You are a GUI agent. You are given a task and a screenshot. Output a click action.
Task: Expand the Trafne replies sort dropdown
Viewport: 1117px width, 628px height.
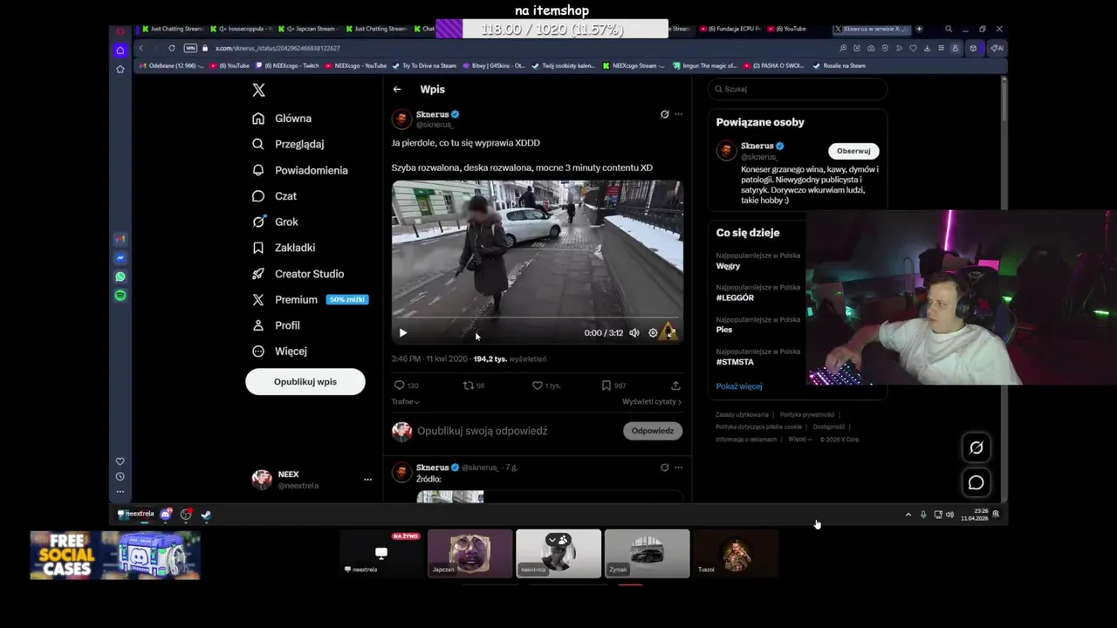coord(405,402)
